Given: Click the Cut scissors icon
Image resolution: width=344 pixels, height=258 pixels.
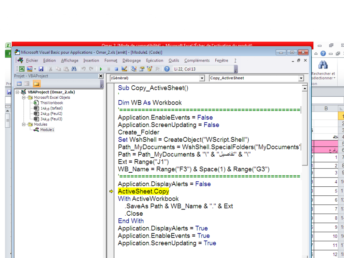Looking at the screenshot, I should 51,69.
